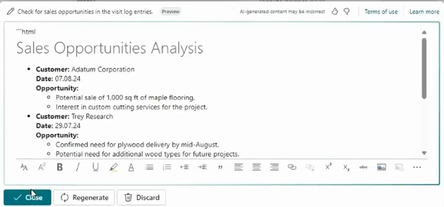This screenshot has width=444, height=207.
Task: Click the scrollbar down arrow
Action: (424, 153)
